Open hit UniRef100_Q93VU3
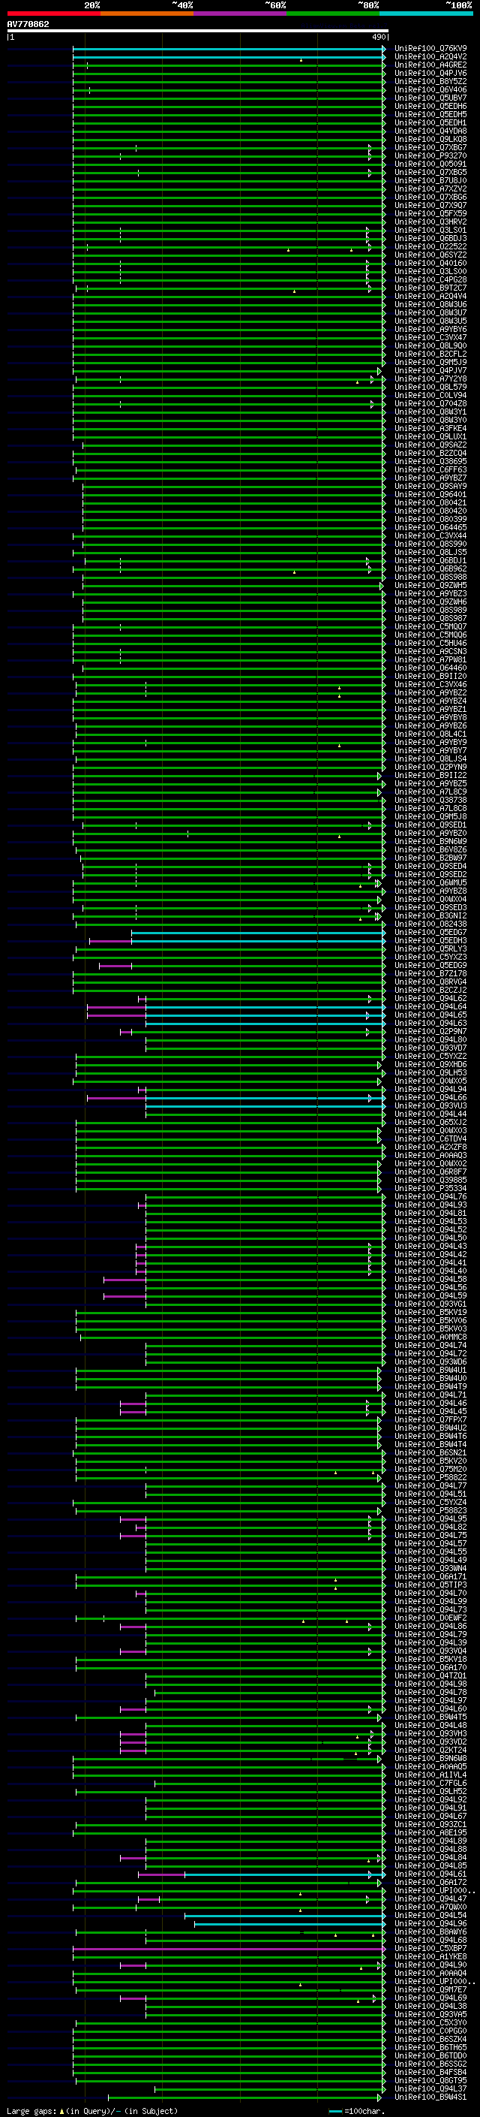480x2117 pixels. coord(430,1105)
